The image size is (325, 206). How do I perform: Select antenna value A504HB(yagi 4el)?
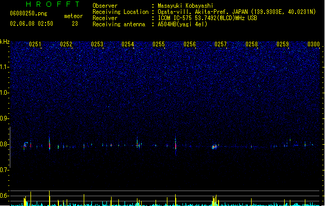[x=182, y=24]
